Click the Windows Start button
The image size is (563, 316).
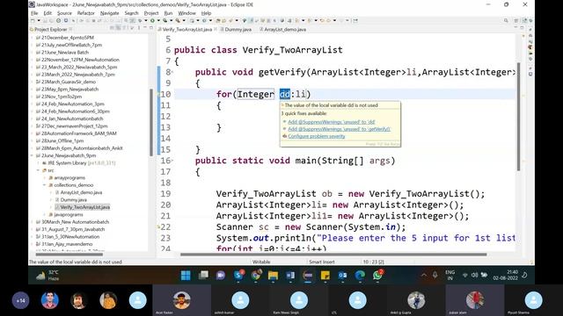186,275
